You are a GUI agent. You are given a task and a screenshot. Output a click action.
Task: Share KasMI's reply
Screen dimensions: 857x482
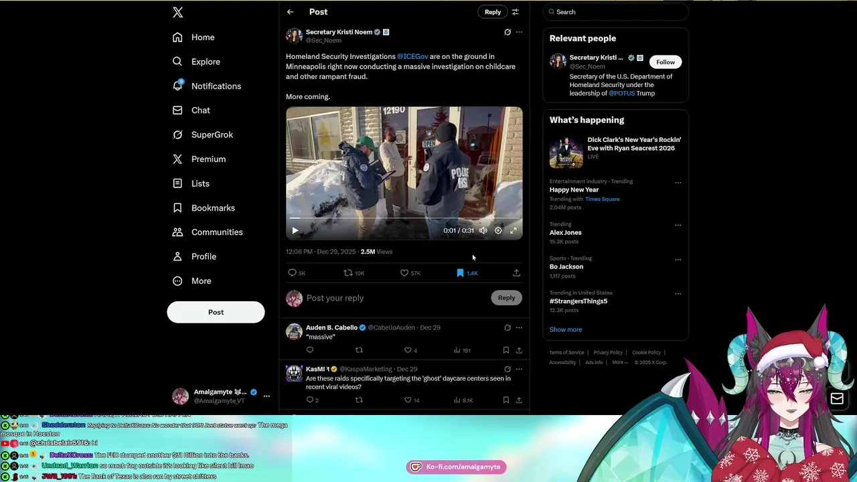coord(519,400)
